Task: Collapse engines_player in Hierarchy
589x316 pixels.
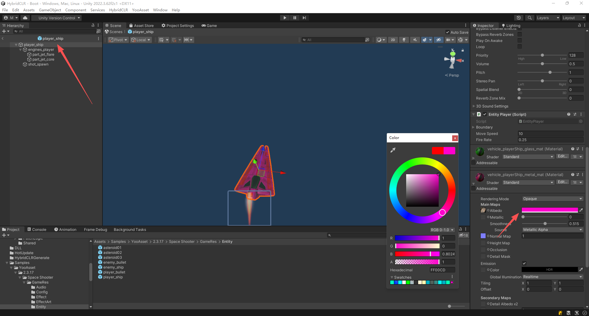Action: coord(21,50)
